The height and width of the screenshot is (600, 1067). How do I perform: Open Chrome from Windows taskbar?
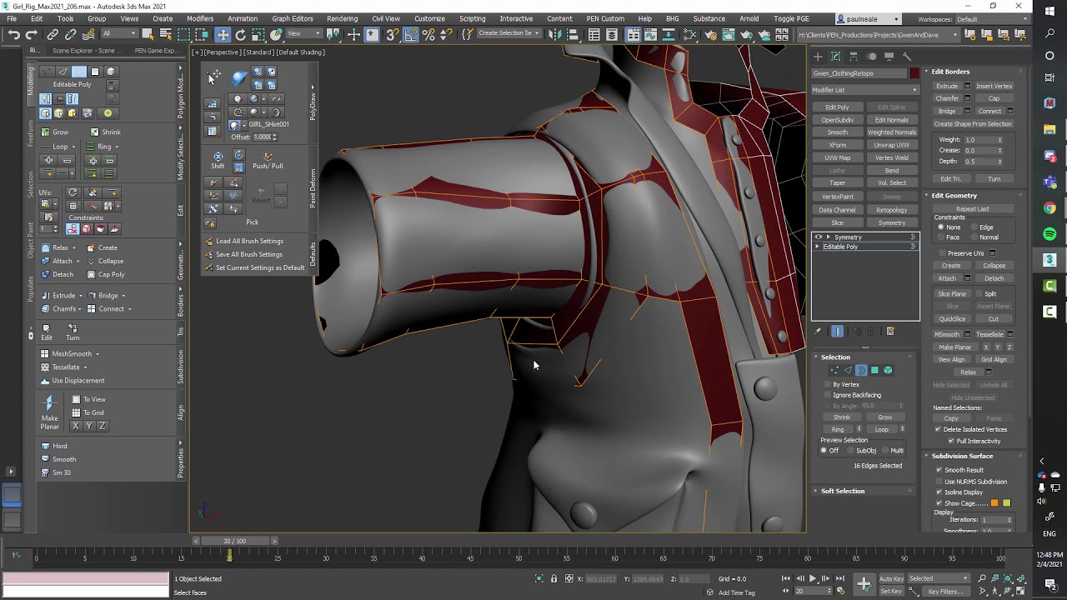pos(1049,208)
